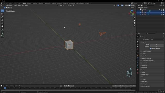Hide the Light in outliner
This screenshot has height=93, width=165.
[161, 14]
